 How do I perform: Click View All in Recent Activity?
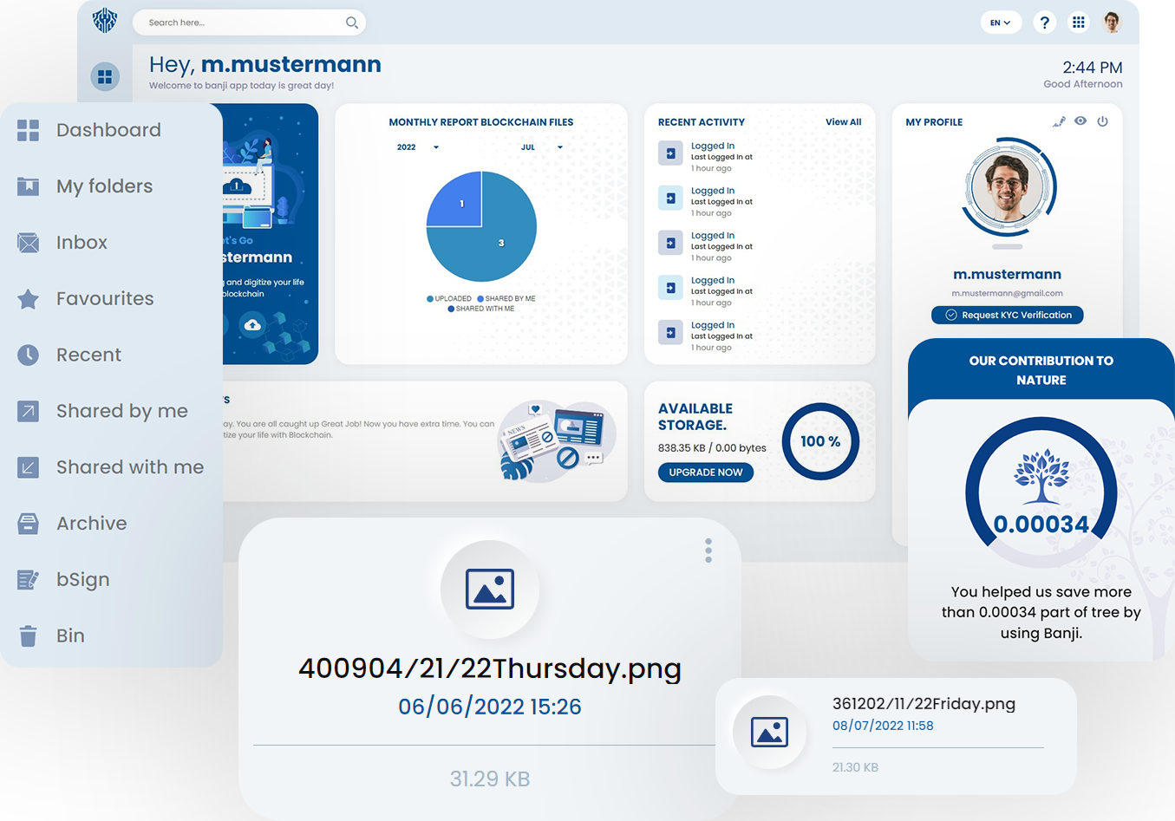843,122
